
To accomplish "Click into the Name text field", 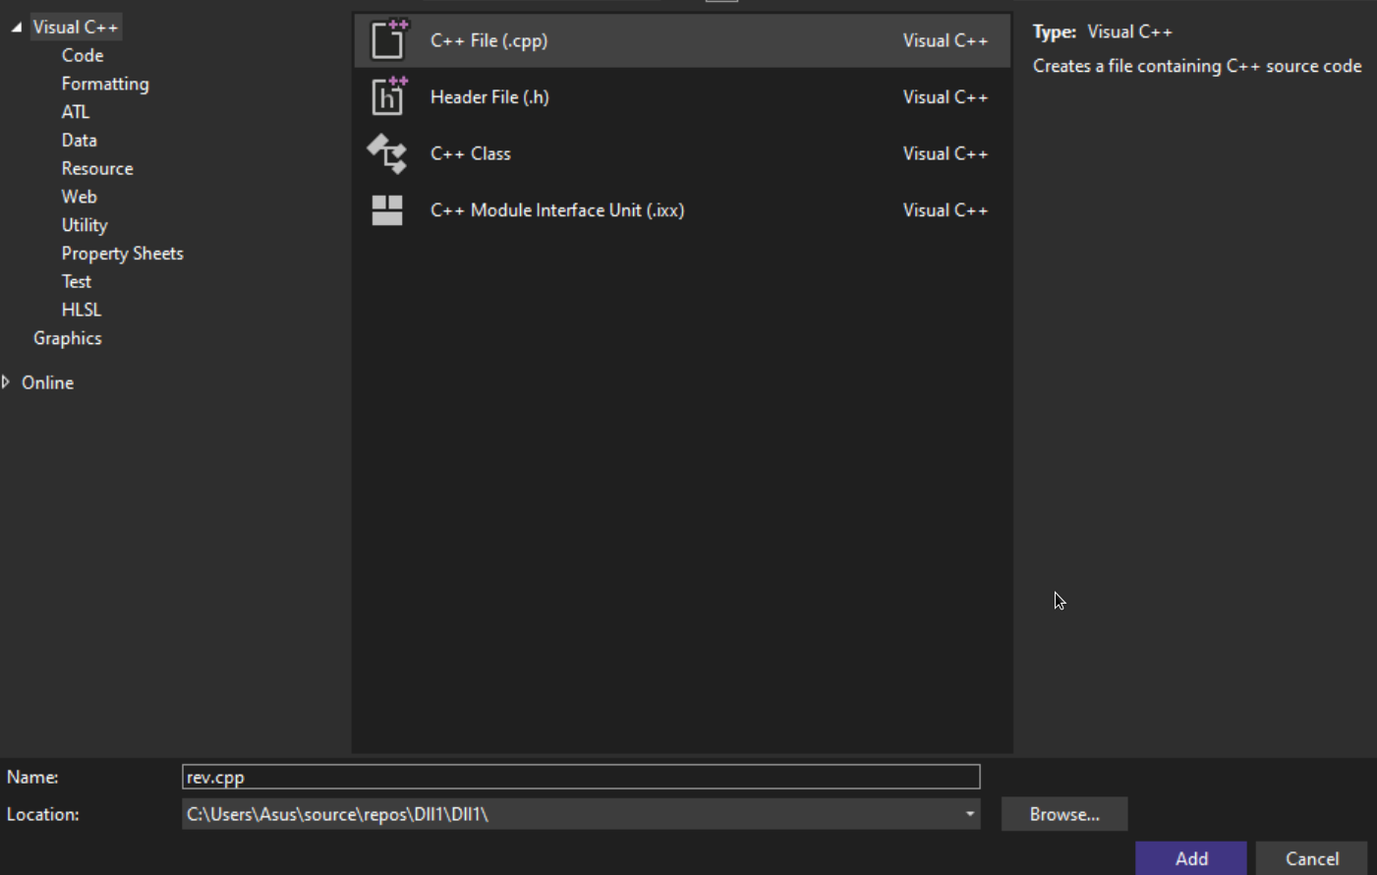I will (x=580, y=777).
